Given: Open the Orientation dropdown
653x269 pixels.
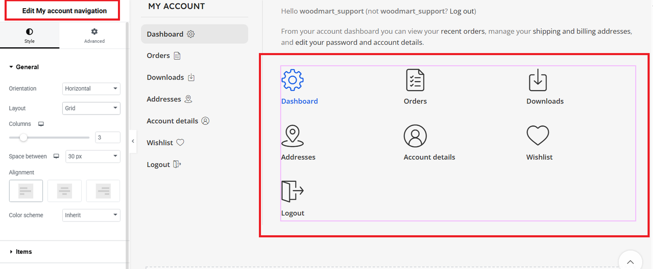Looking at the screenshot, I should 91,89.
